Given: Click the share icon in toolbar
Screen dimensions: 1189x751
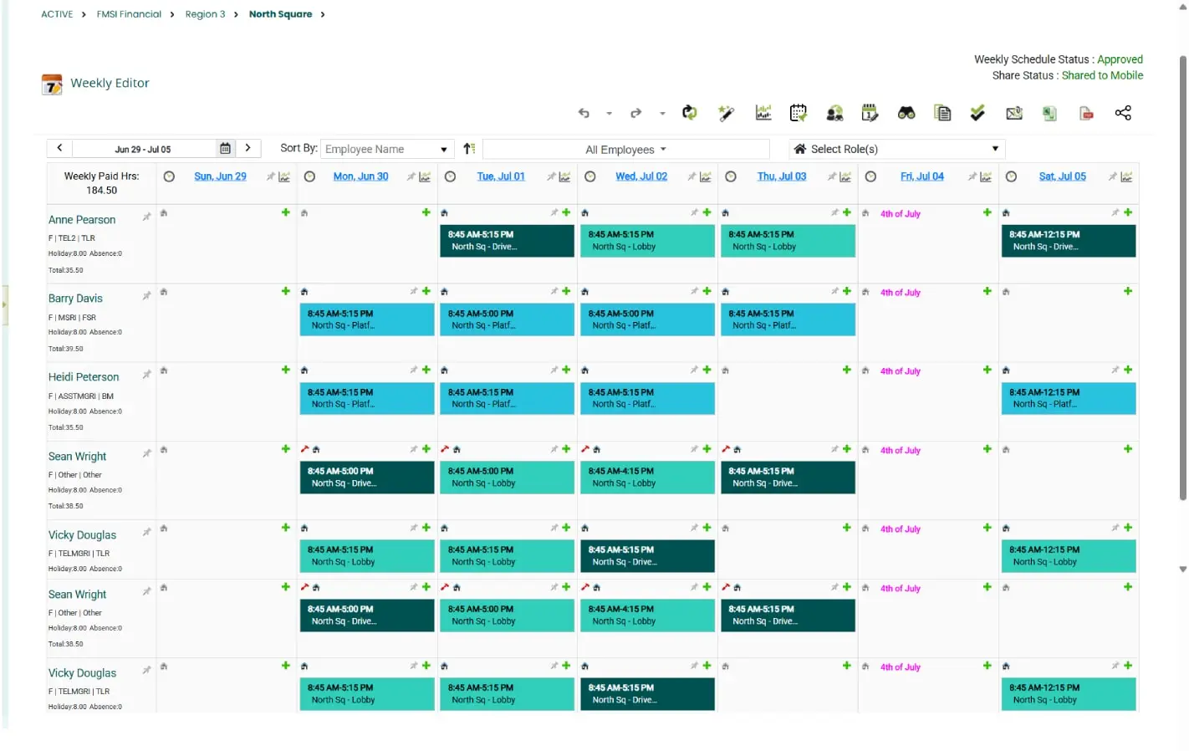Looking at the screenshot, I should coord(1123,113).
